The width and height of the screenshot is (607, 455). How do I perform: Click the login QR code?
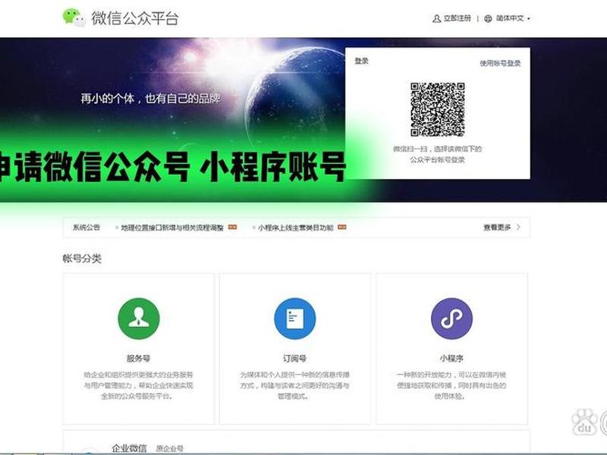pyautogui.click(x=438, y=109)
